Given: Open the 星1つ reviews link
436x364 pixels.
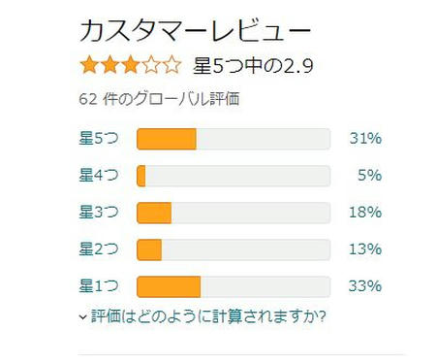Looking at the screenshot, I should tap(99, 286).
